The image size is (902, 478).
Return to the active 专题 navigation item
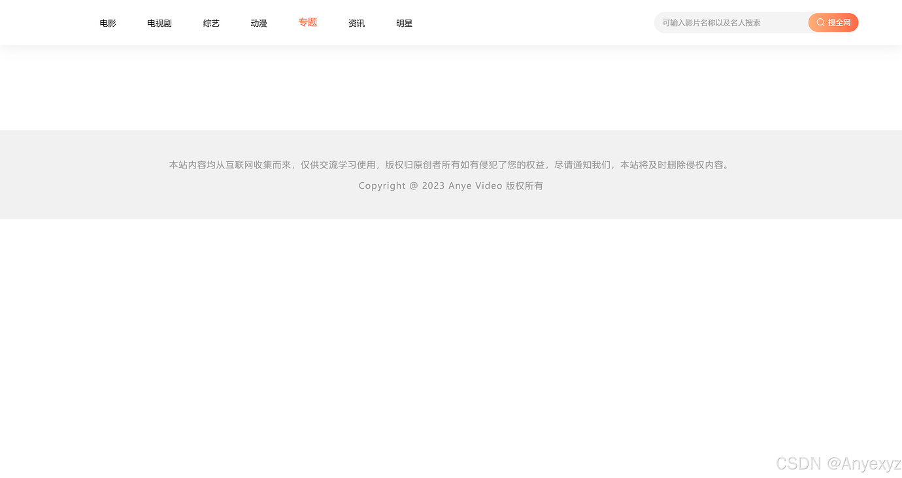307,22
